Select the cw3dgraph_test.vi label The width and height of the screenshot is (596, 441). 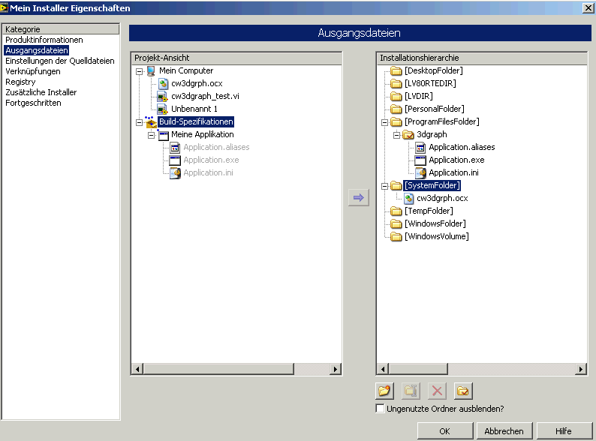click(x=205, y=97)
